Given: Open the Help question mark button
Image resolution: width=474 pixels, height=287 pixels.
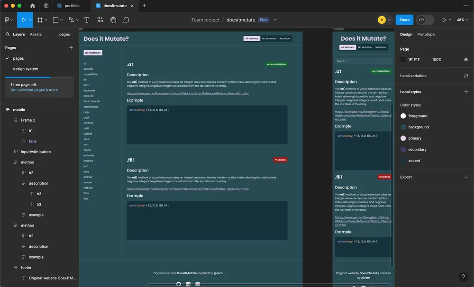Looking at the screenshot, I should [x=463, y=277].
